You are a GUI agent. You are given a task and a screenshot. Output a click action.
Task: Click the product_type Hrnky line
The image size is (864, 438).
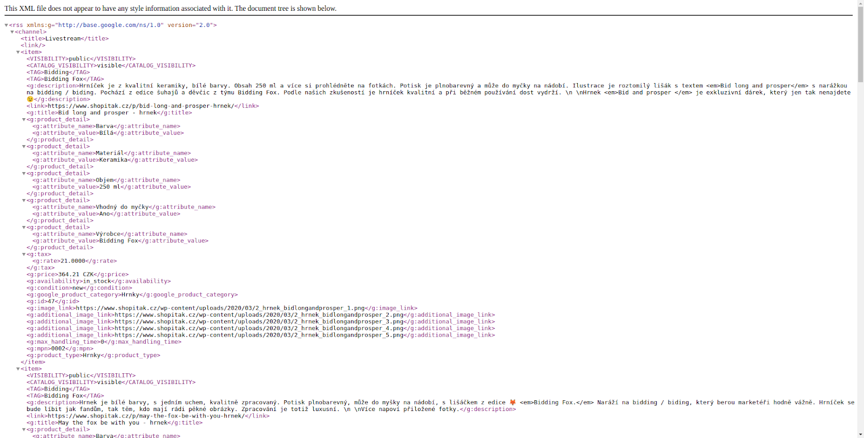[x=93, y=355]
